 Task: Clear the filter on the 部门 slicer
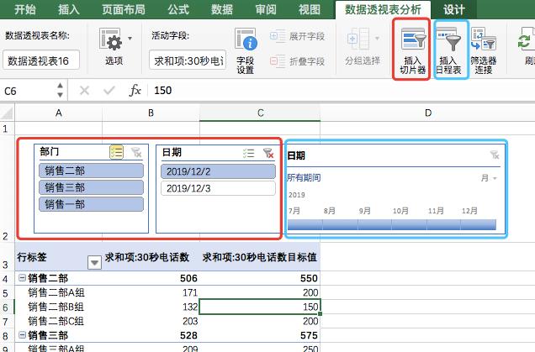(137, 152)
